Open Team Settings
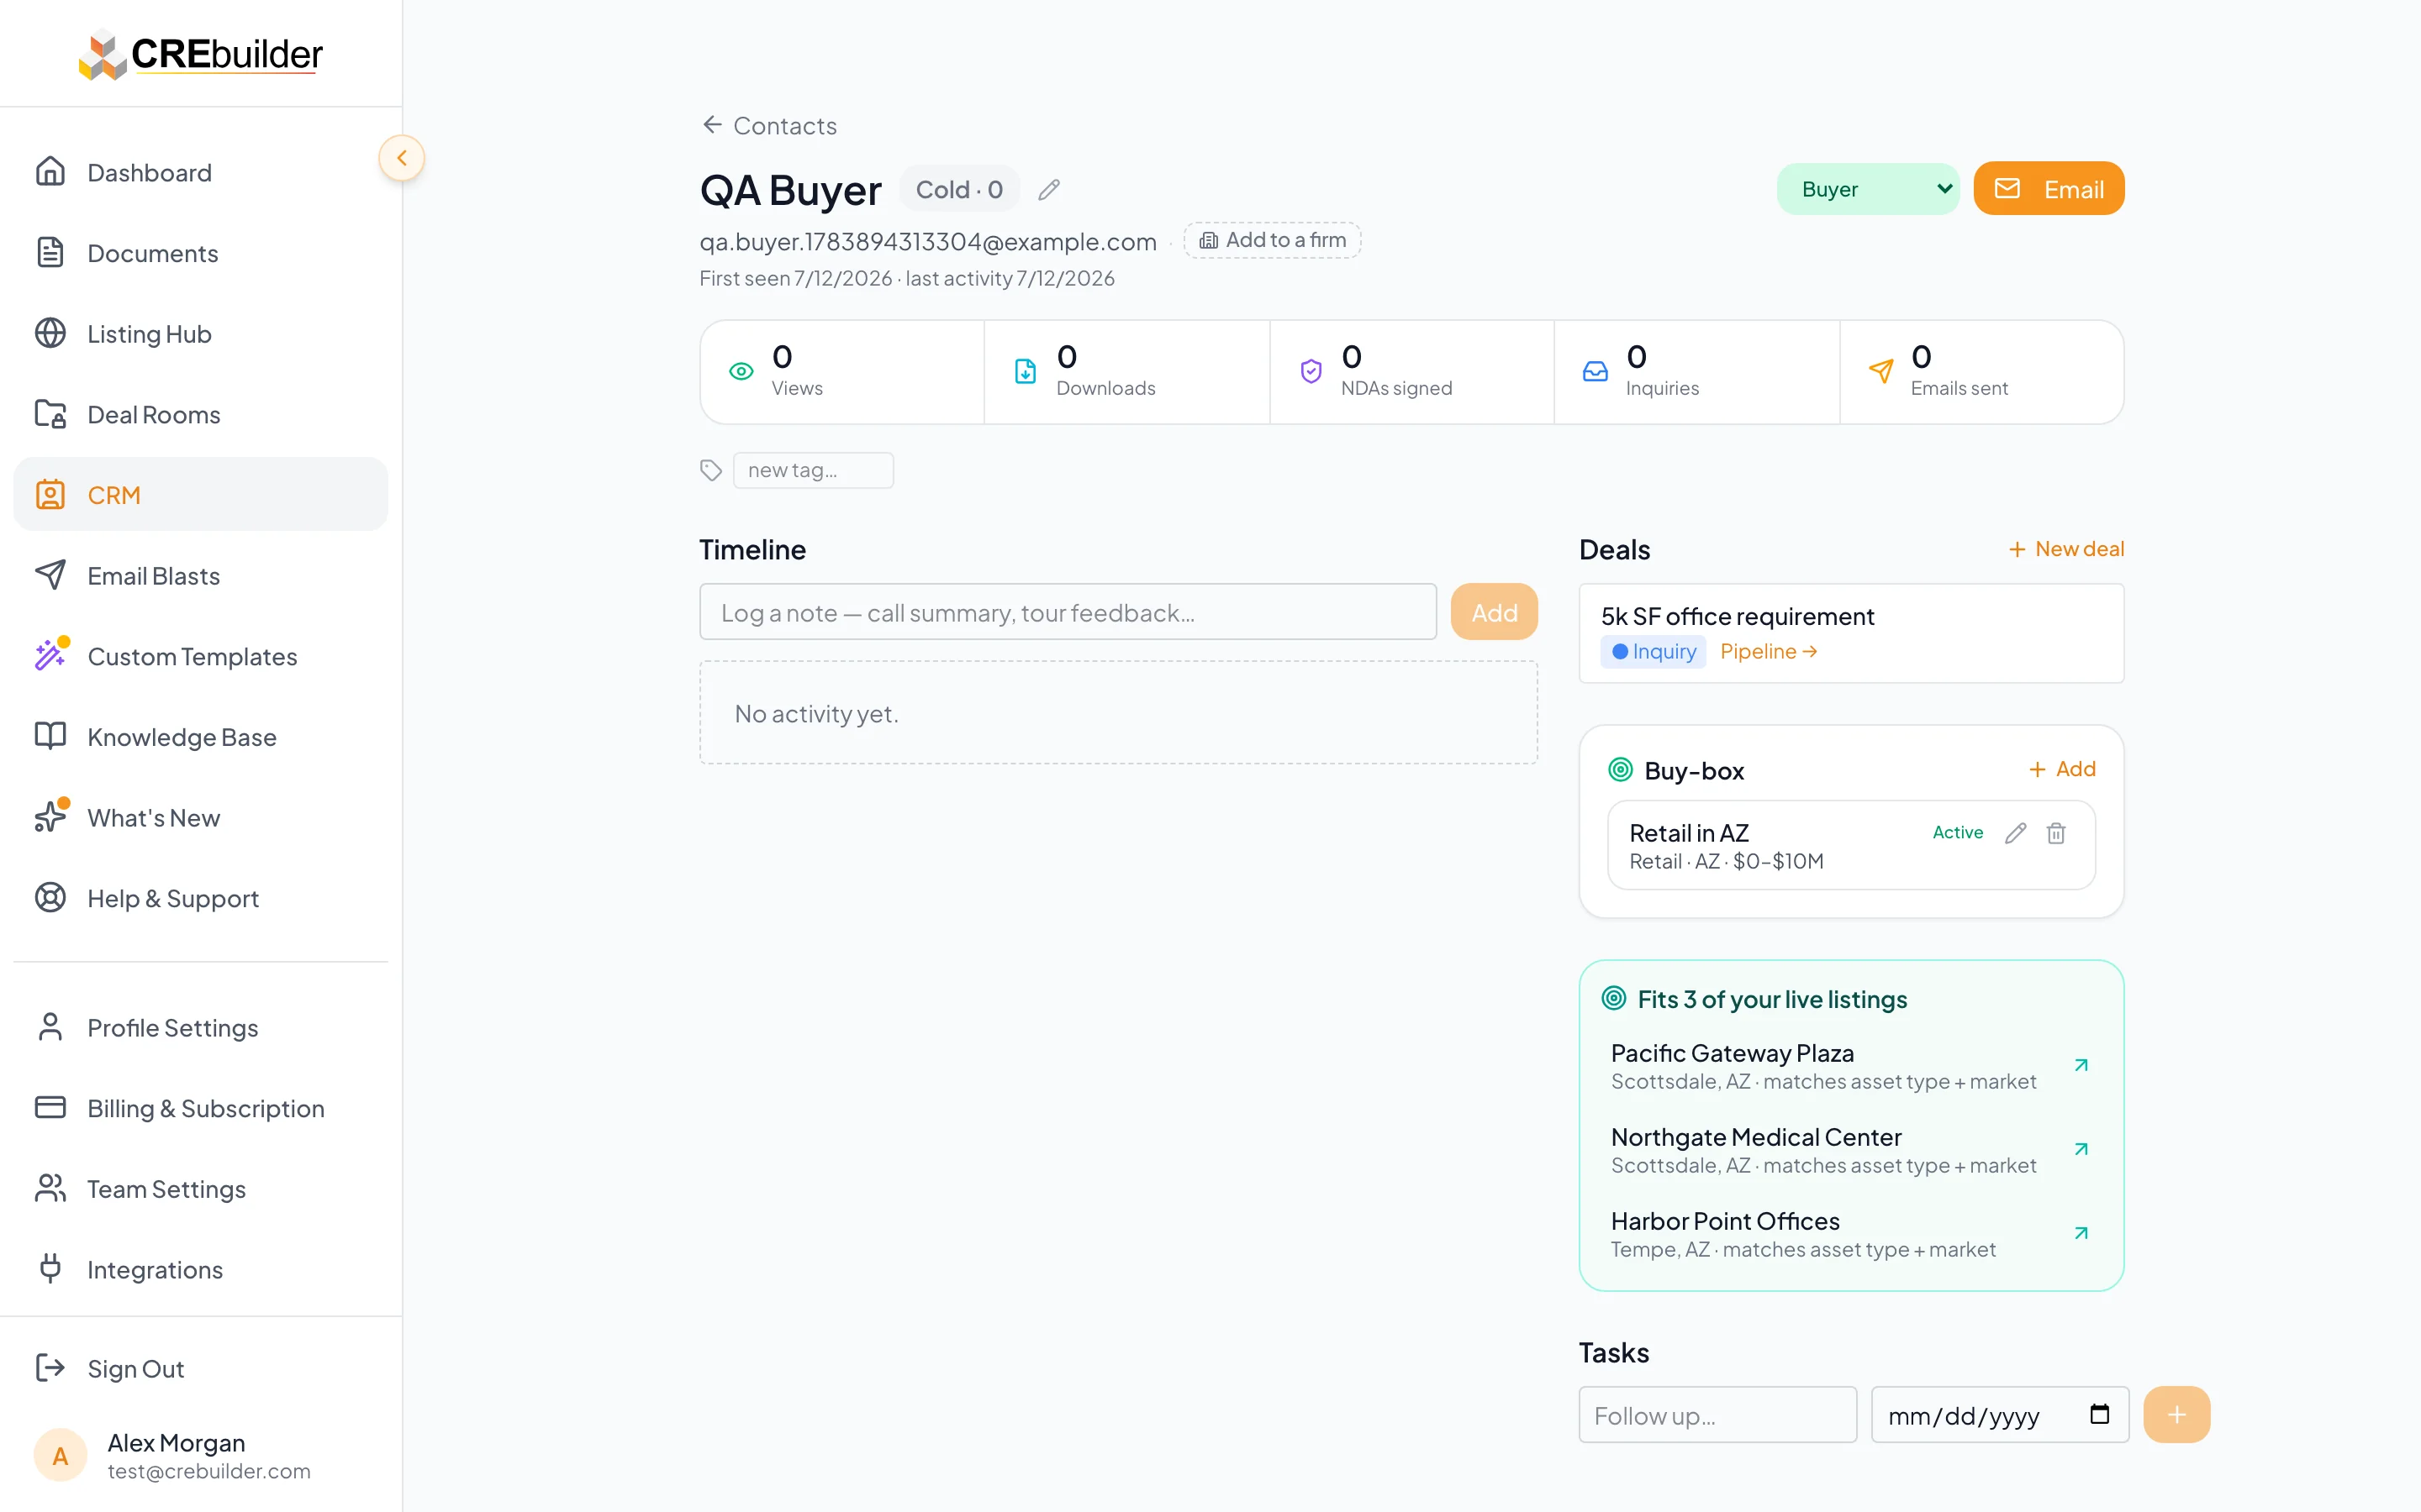Screen dimensions: 2421x1512 click(200, 1189)
